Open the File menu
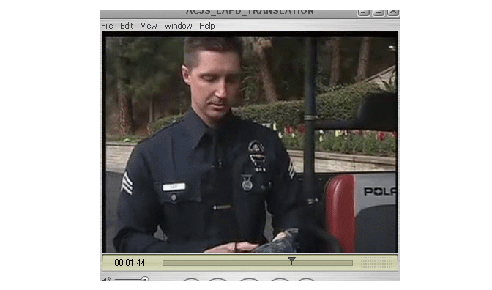The image size is (492, 290). coord(107,26)
